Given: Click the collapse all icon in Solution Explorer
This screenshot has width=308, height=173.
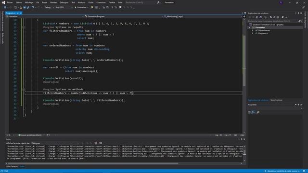Looking at the screenshot, I should [278, 17].
